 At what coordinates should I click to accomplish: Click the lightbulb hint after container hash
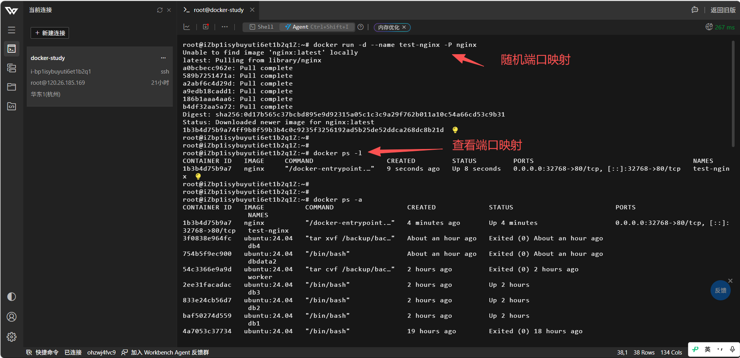[455, 130]
